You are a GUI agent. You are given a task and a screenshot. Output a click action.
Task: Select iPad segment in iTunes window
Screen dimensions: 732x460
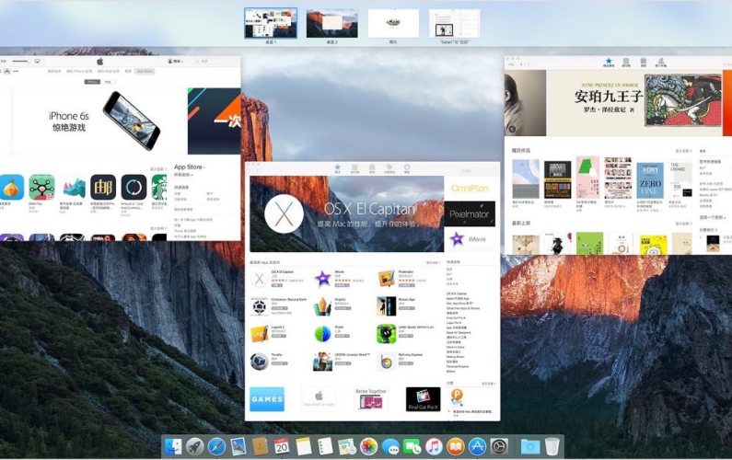point(108,82)
